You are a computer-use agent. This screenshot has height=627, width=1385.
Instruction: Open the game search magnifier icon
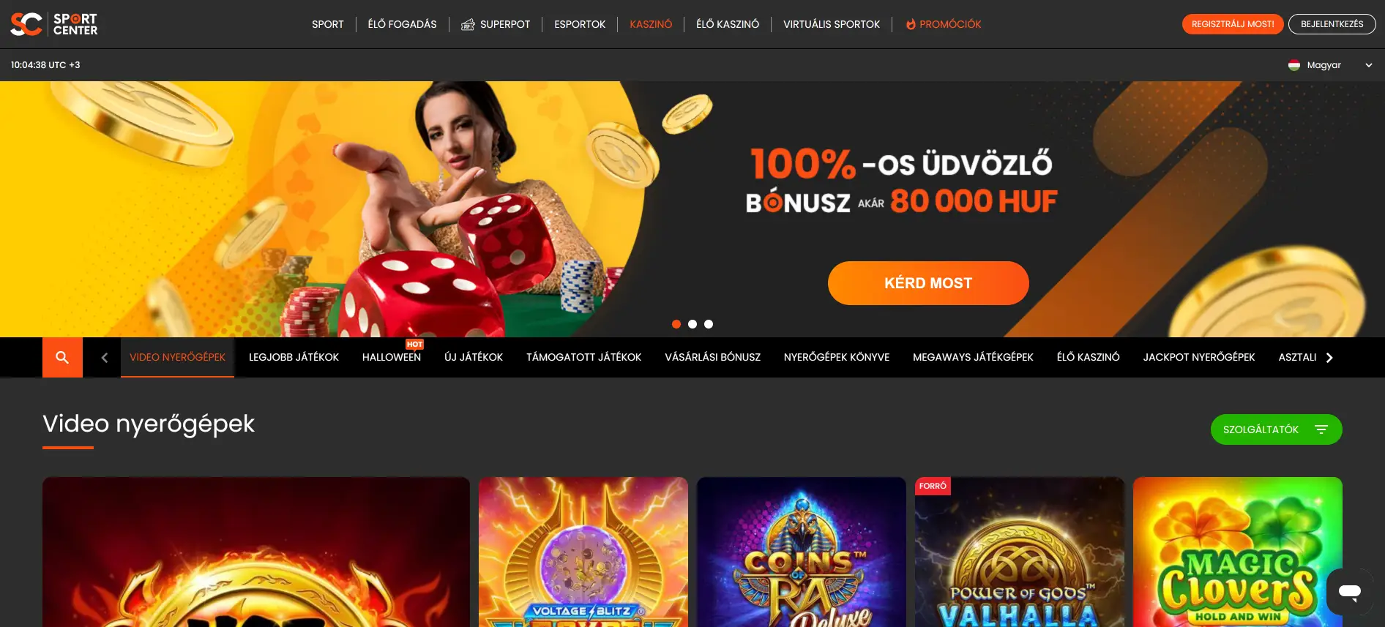pos(62,357)
